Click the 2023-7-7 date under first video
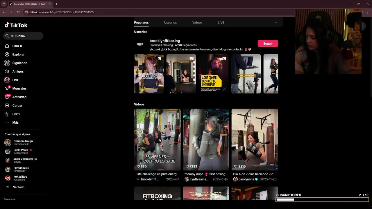Screen dimensions: 372x209 173,179
